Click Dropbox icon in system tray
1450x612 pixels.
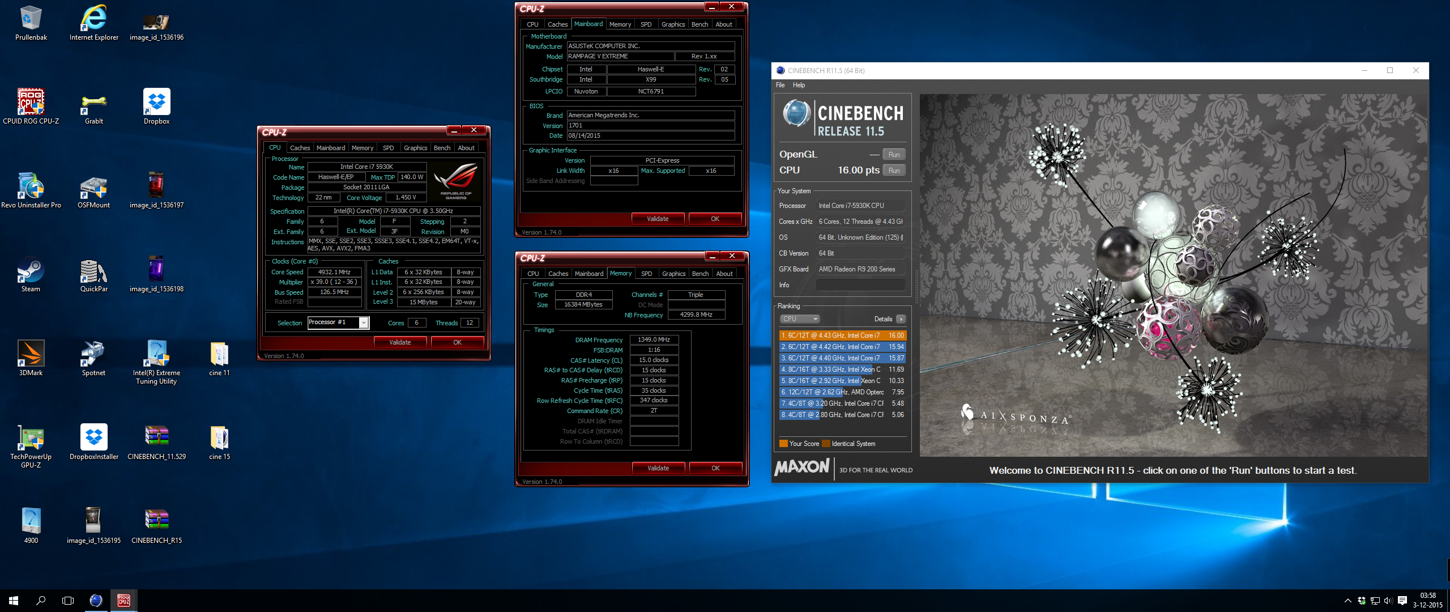(x=1362, y=601)
